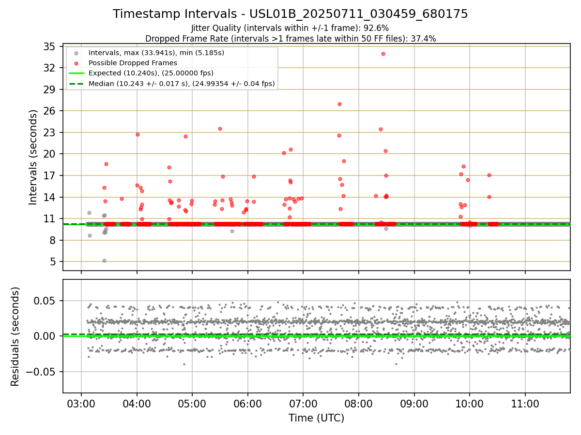Click the '35' tick on intervals axis

click(49, 47)
